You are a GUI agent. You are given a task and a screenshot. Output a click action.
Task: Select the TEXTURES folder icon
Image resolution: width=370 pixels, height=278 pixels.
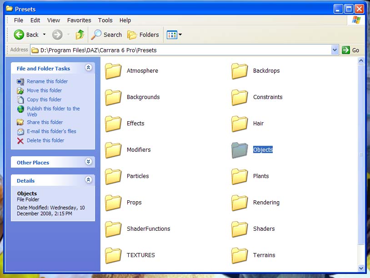click(113, 255)
